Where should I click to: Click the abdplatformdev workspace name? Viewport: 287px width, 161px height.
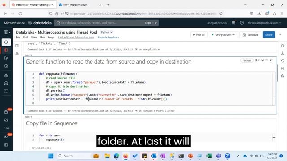pyautogui.click(x=217, y=23)
